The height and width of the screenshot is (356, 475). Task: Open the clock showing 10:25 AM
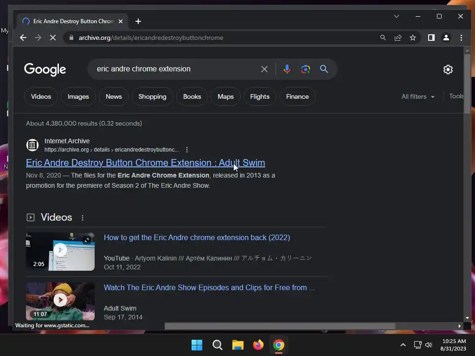point(453,345)
